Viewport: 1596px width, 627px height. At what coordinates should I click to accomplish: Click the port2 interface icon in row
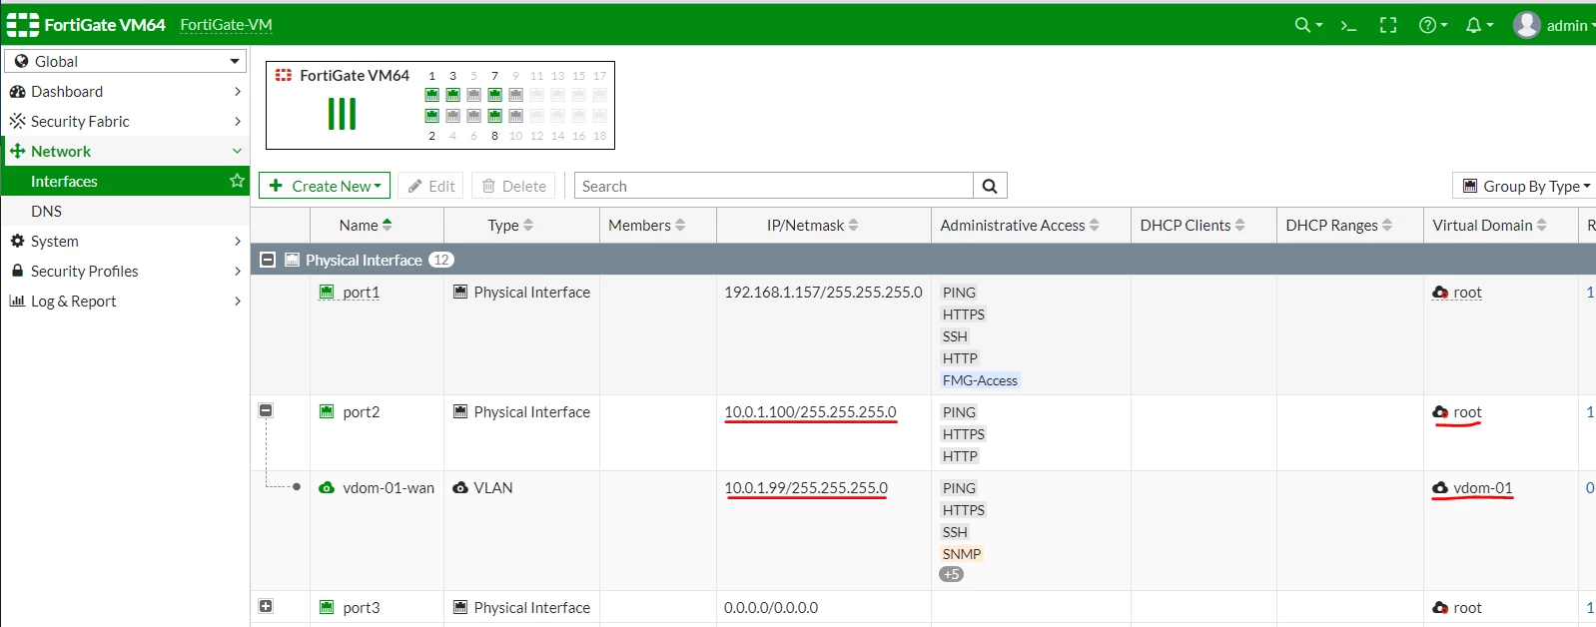pyautogui.click(x=327, y=411)
